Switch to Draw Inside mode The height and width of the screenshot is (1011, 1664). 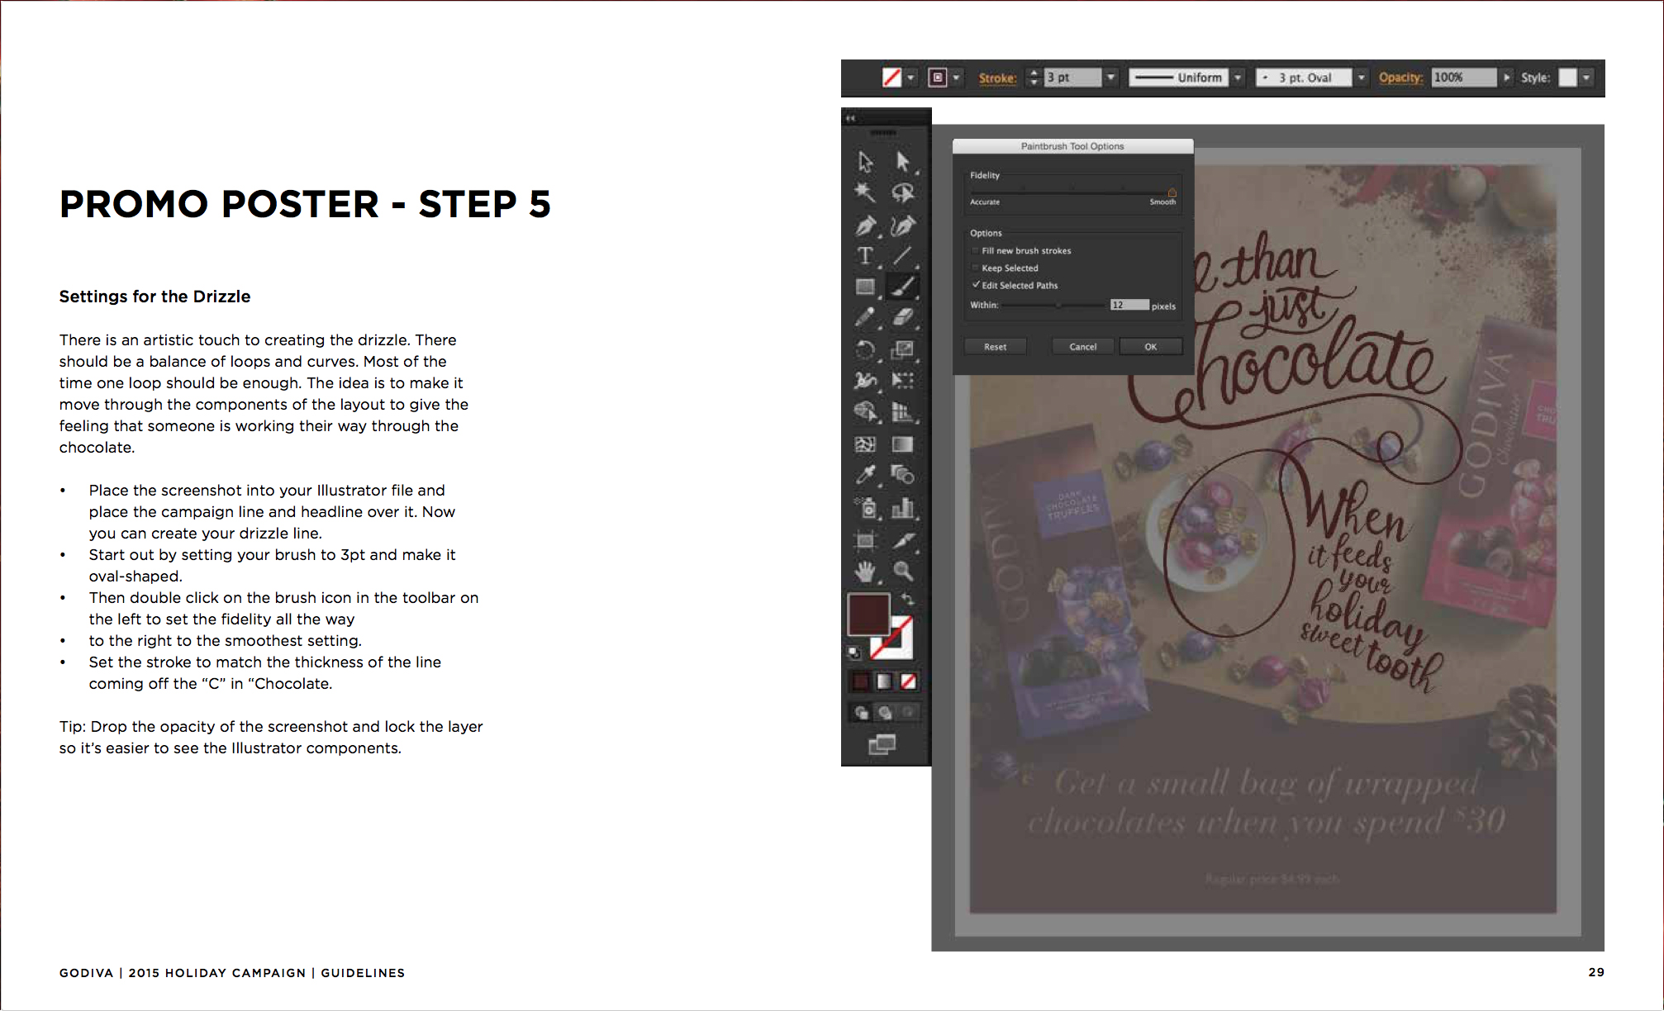[x=908, y=712]
